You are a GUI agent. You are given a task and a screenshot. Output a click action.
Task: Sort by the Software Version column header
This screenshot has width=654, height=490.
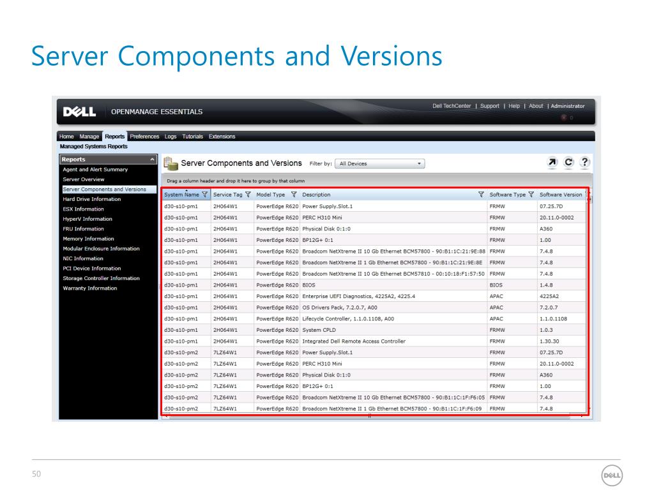560,195
